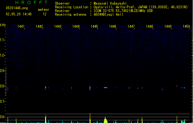Click time axis tick 1446
The image size is (193, 123).
pyautogui.click(x=113, y=26)
